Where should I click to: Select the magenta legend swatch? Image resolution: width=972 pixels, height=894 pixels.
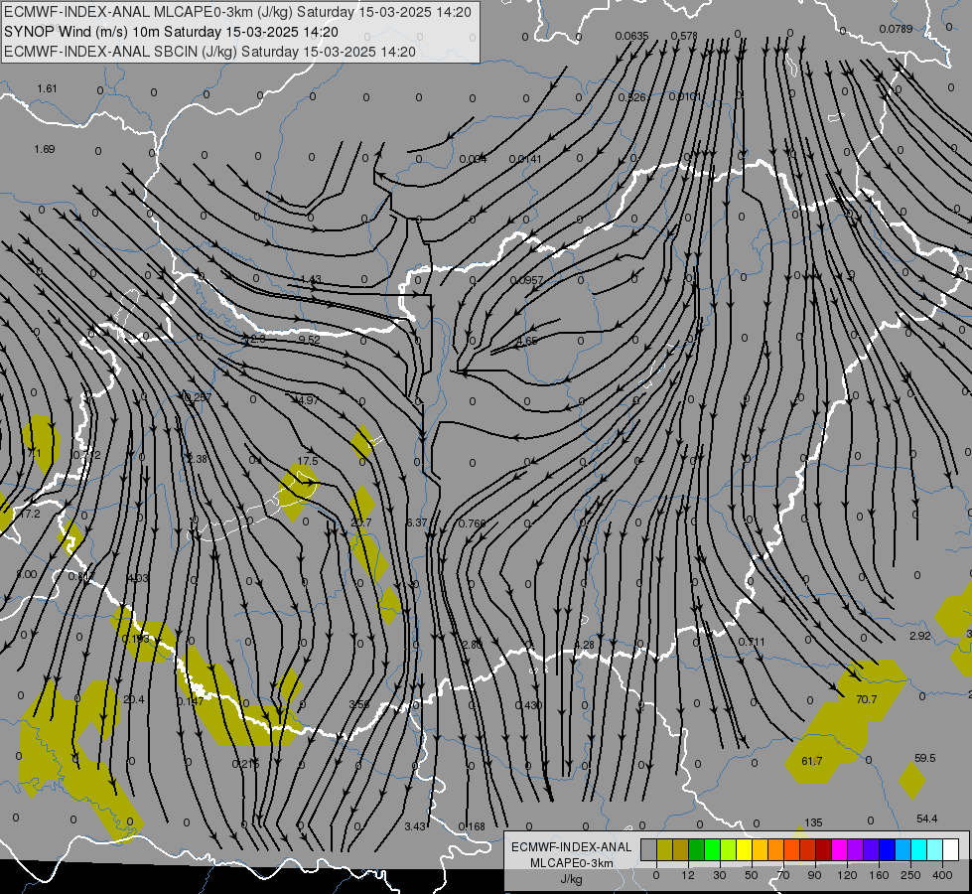(x=840, y=849)
